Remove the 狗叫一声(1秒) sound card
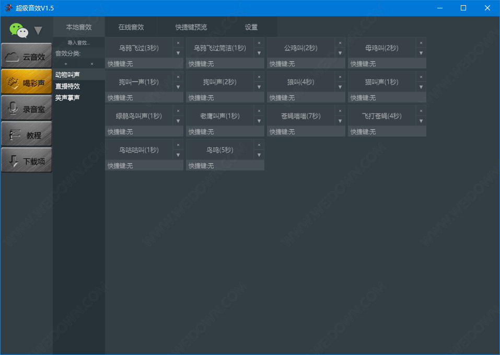Screen dimensions: 500x355 (x=178, y=77)
